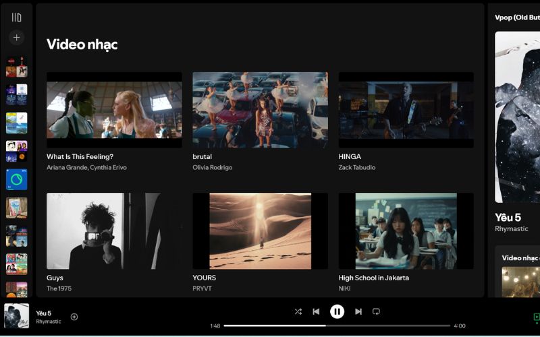The height and width of the screenshot is (337, 540).
Task: Click the brutal song title
Action: [x=202, y=157]
